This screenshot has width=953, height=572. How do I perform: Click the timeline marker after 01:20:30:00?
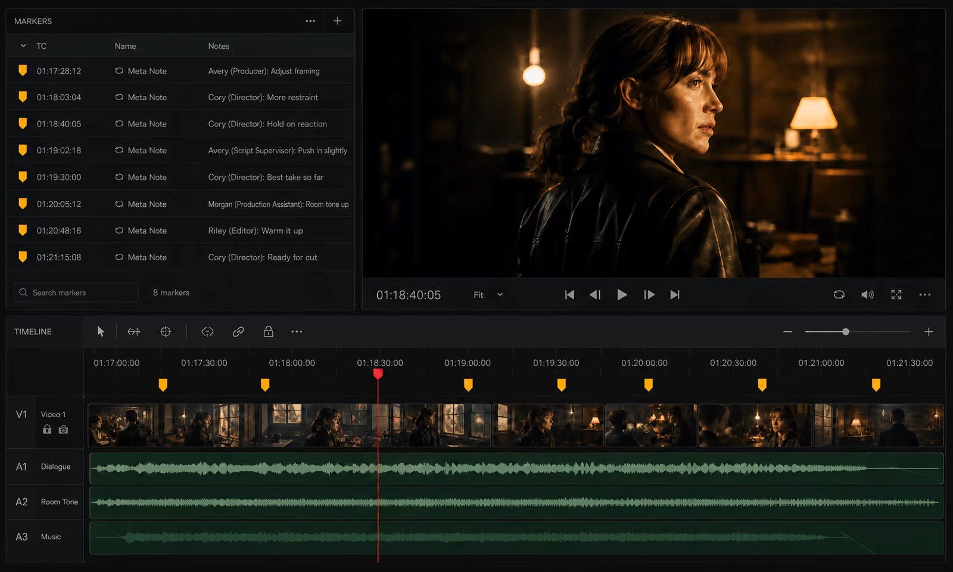point(762,385)
